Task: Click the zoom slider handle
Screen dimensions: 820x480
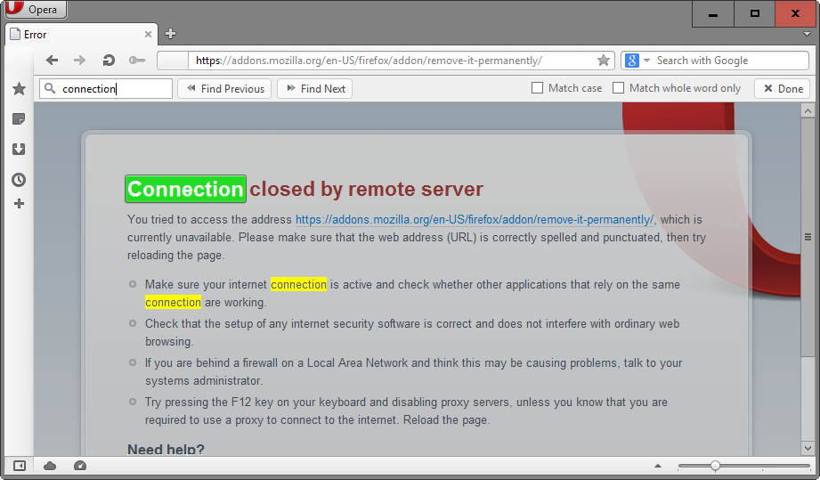Action: pyautogui.click(x=715, y=466)
